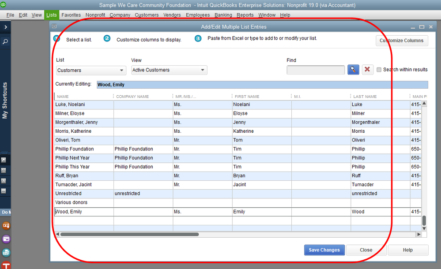Viewport: 441px width, 269px height.
Task: Open the View dropdown showing Active Customers
Action: pyautogui.click(x=169, y=70)
